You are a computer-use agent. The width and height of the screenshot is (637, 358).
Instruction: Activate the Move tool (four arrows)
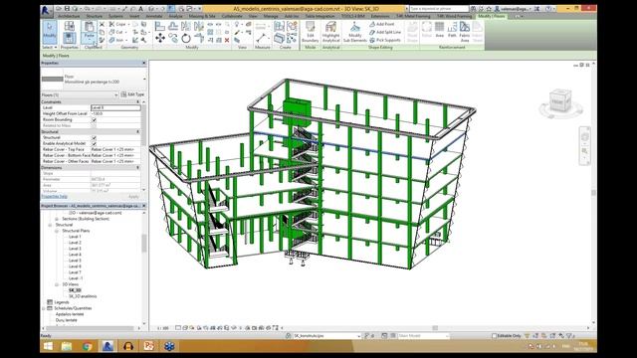tap(160, 38)
